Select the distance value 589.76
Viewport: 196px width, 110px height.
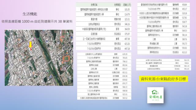184,39
